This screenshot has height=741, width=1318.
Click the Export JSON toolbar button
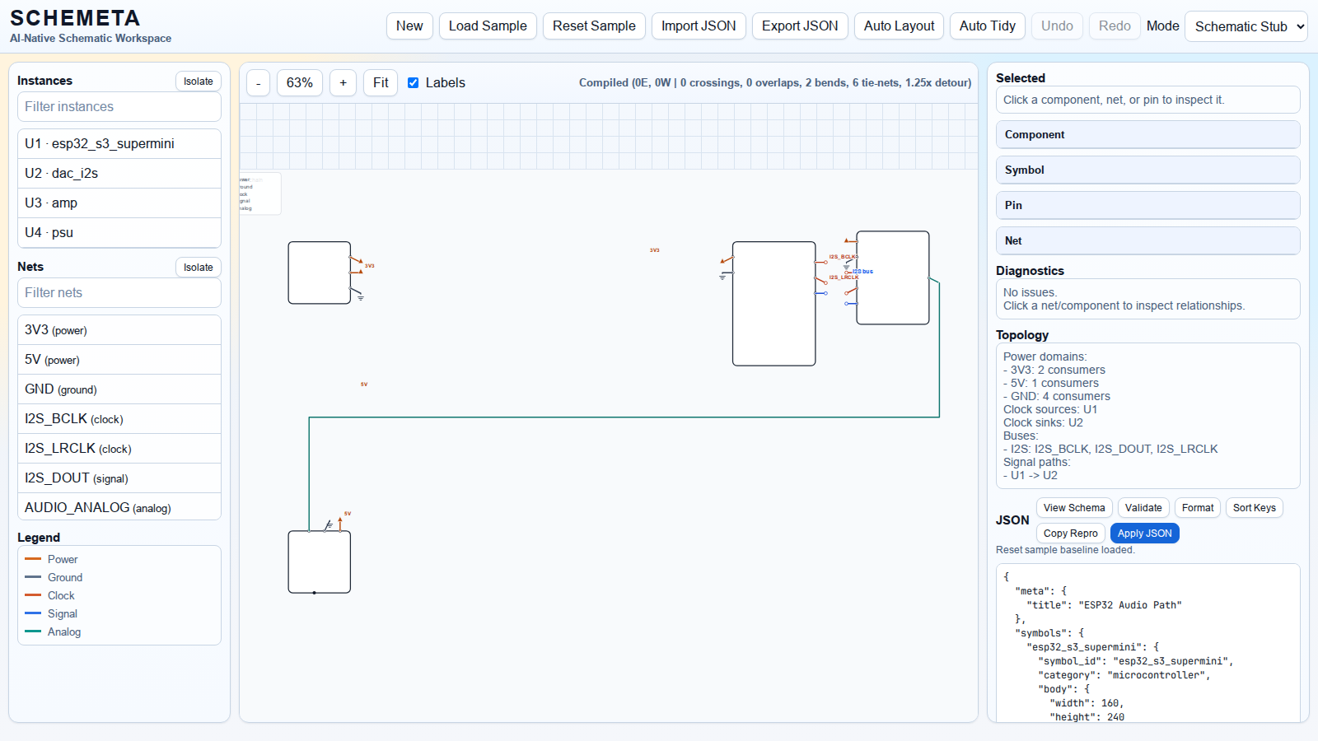tap(799, 26)
